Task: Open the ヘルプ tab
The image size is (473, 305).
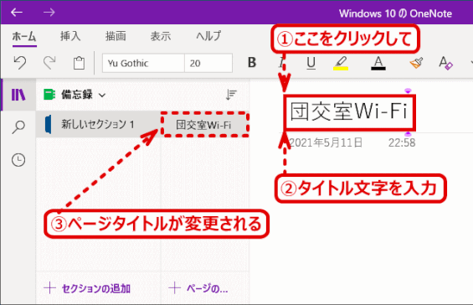Action: tap(208, 36)
